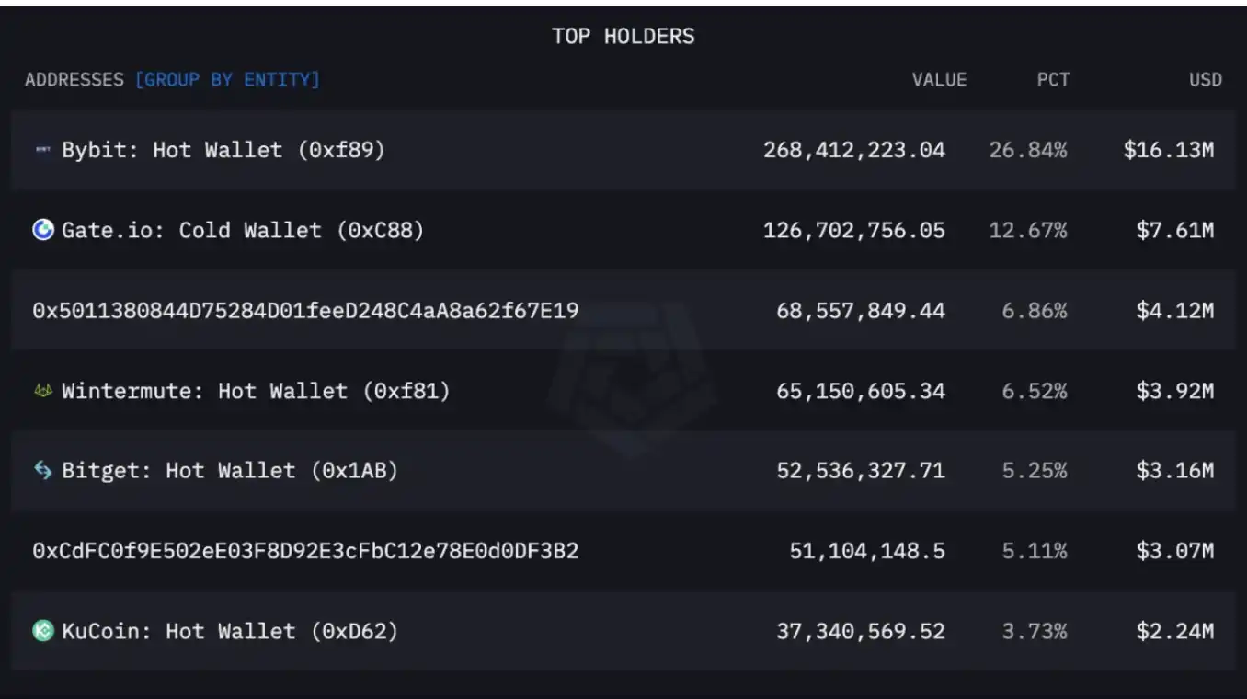
Task: Click the KuCoin green logo icon
Action: pos(43,631)
